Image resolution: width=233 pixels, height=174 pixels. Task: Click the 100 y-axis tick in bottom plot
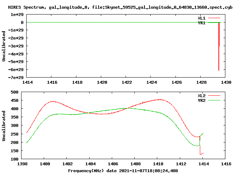[x=15, y=159]
